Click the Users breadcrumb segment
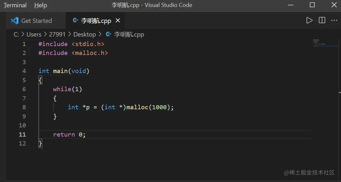 [34, 34]
